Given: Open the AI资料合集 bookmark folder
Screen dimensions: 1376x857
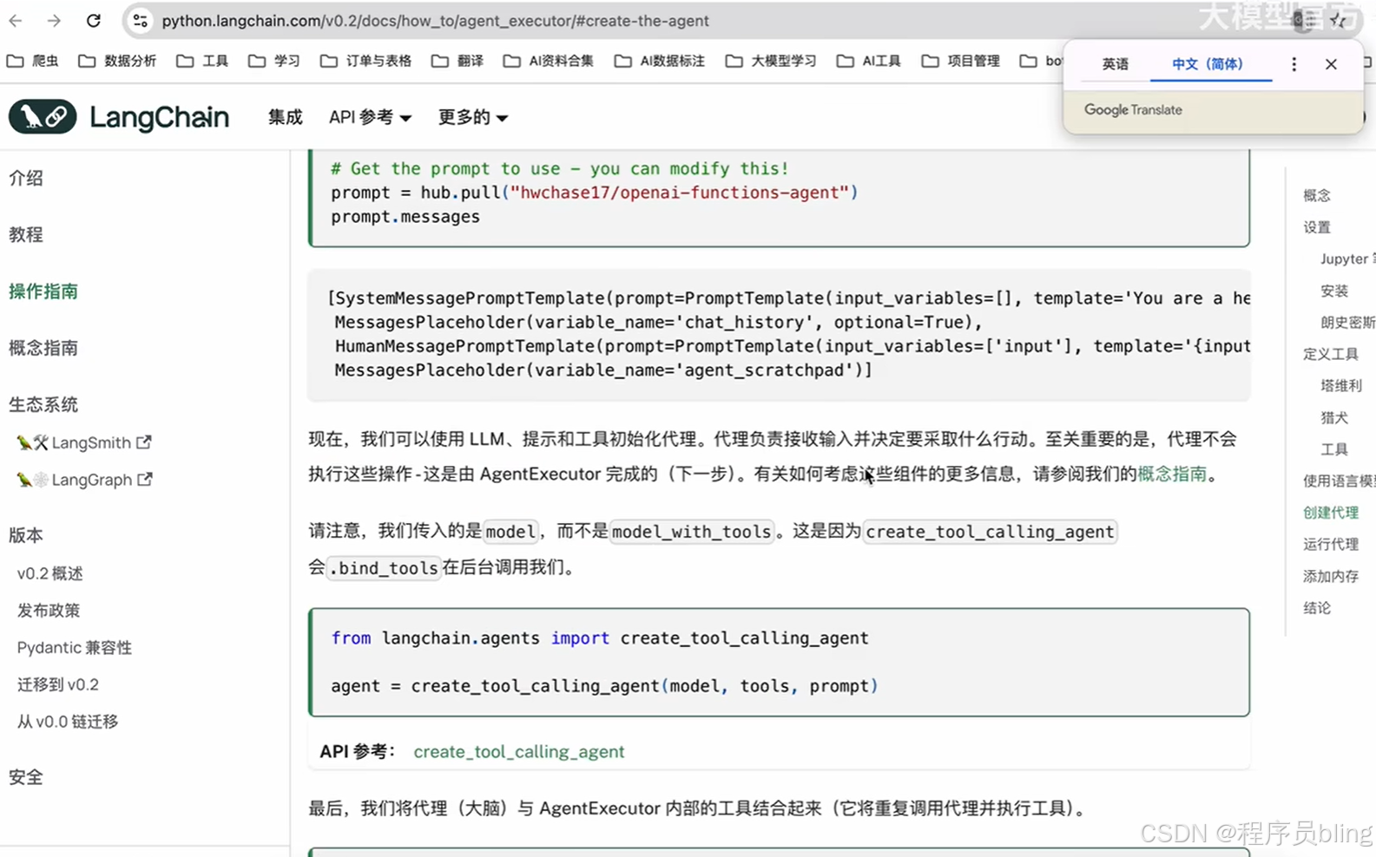Looking at the screenshot, I should (x=549, y=61).
